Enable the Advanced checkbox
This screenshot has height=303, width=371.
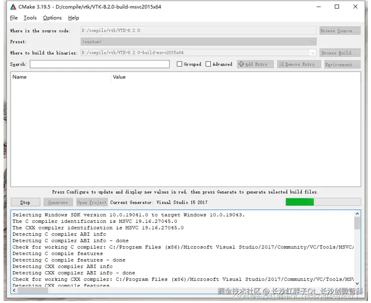pos(208,64)
